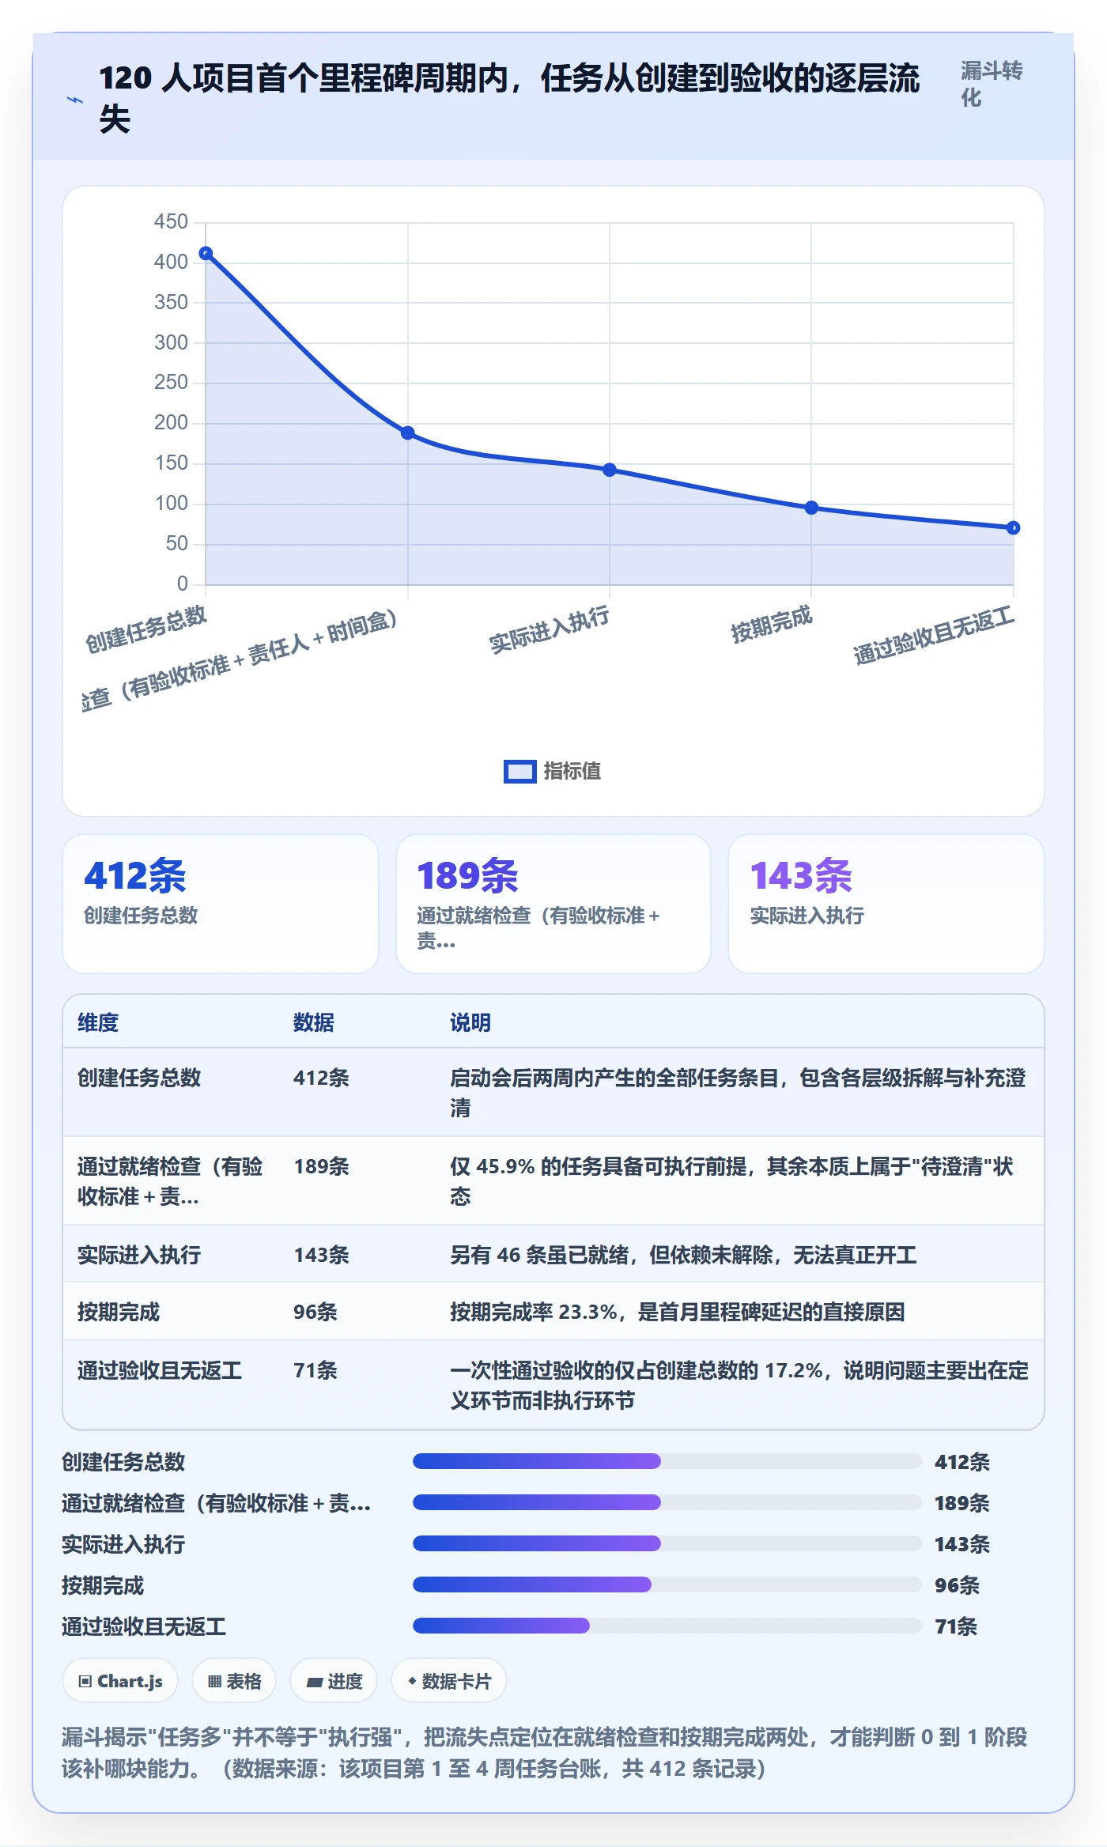Click the 创建任务总数 progress bar
1107x1847 pixels.
pyautogui.click(x=667, y=1461)
